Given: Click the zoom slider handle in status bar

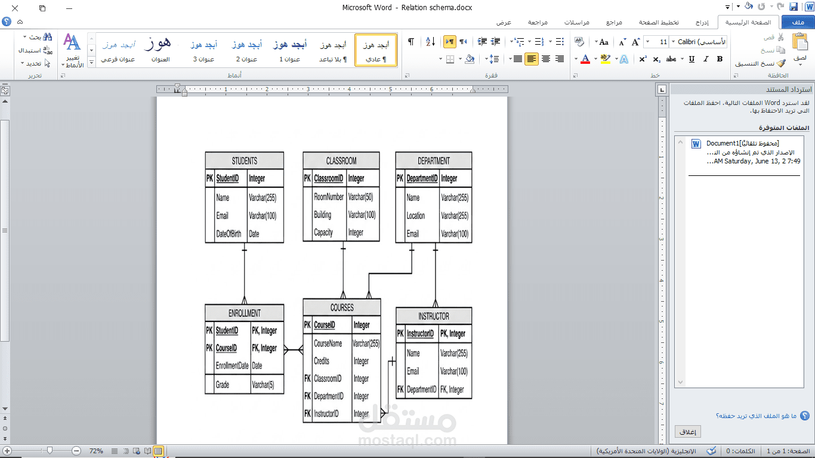Looking at the screenshot, I should pyautogui.click(x=50, y=450).
